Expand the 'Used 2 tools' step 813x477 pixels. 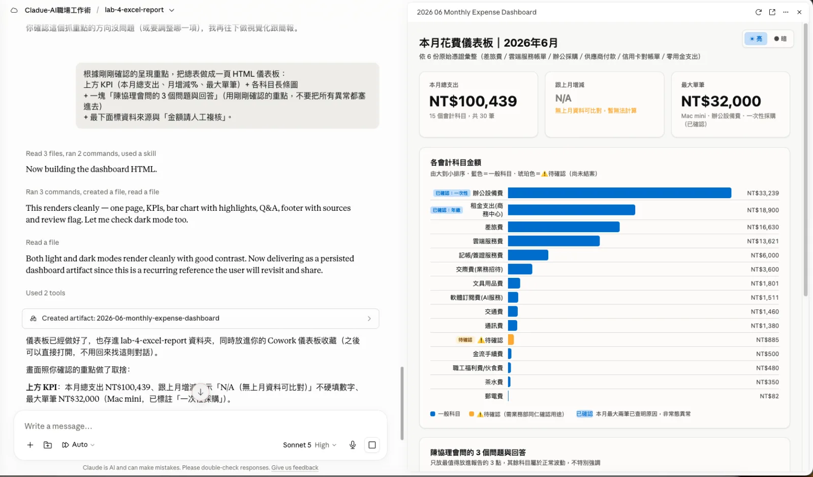[x=45, y=293]
